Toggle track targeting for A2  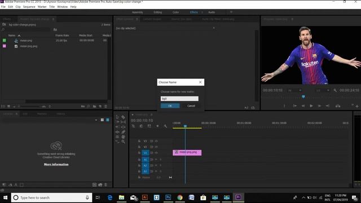[x=146, y=165]
